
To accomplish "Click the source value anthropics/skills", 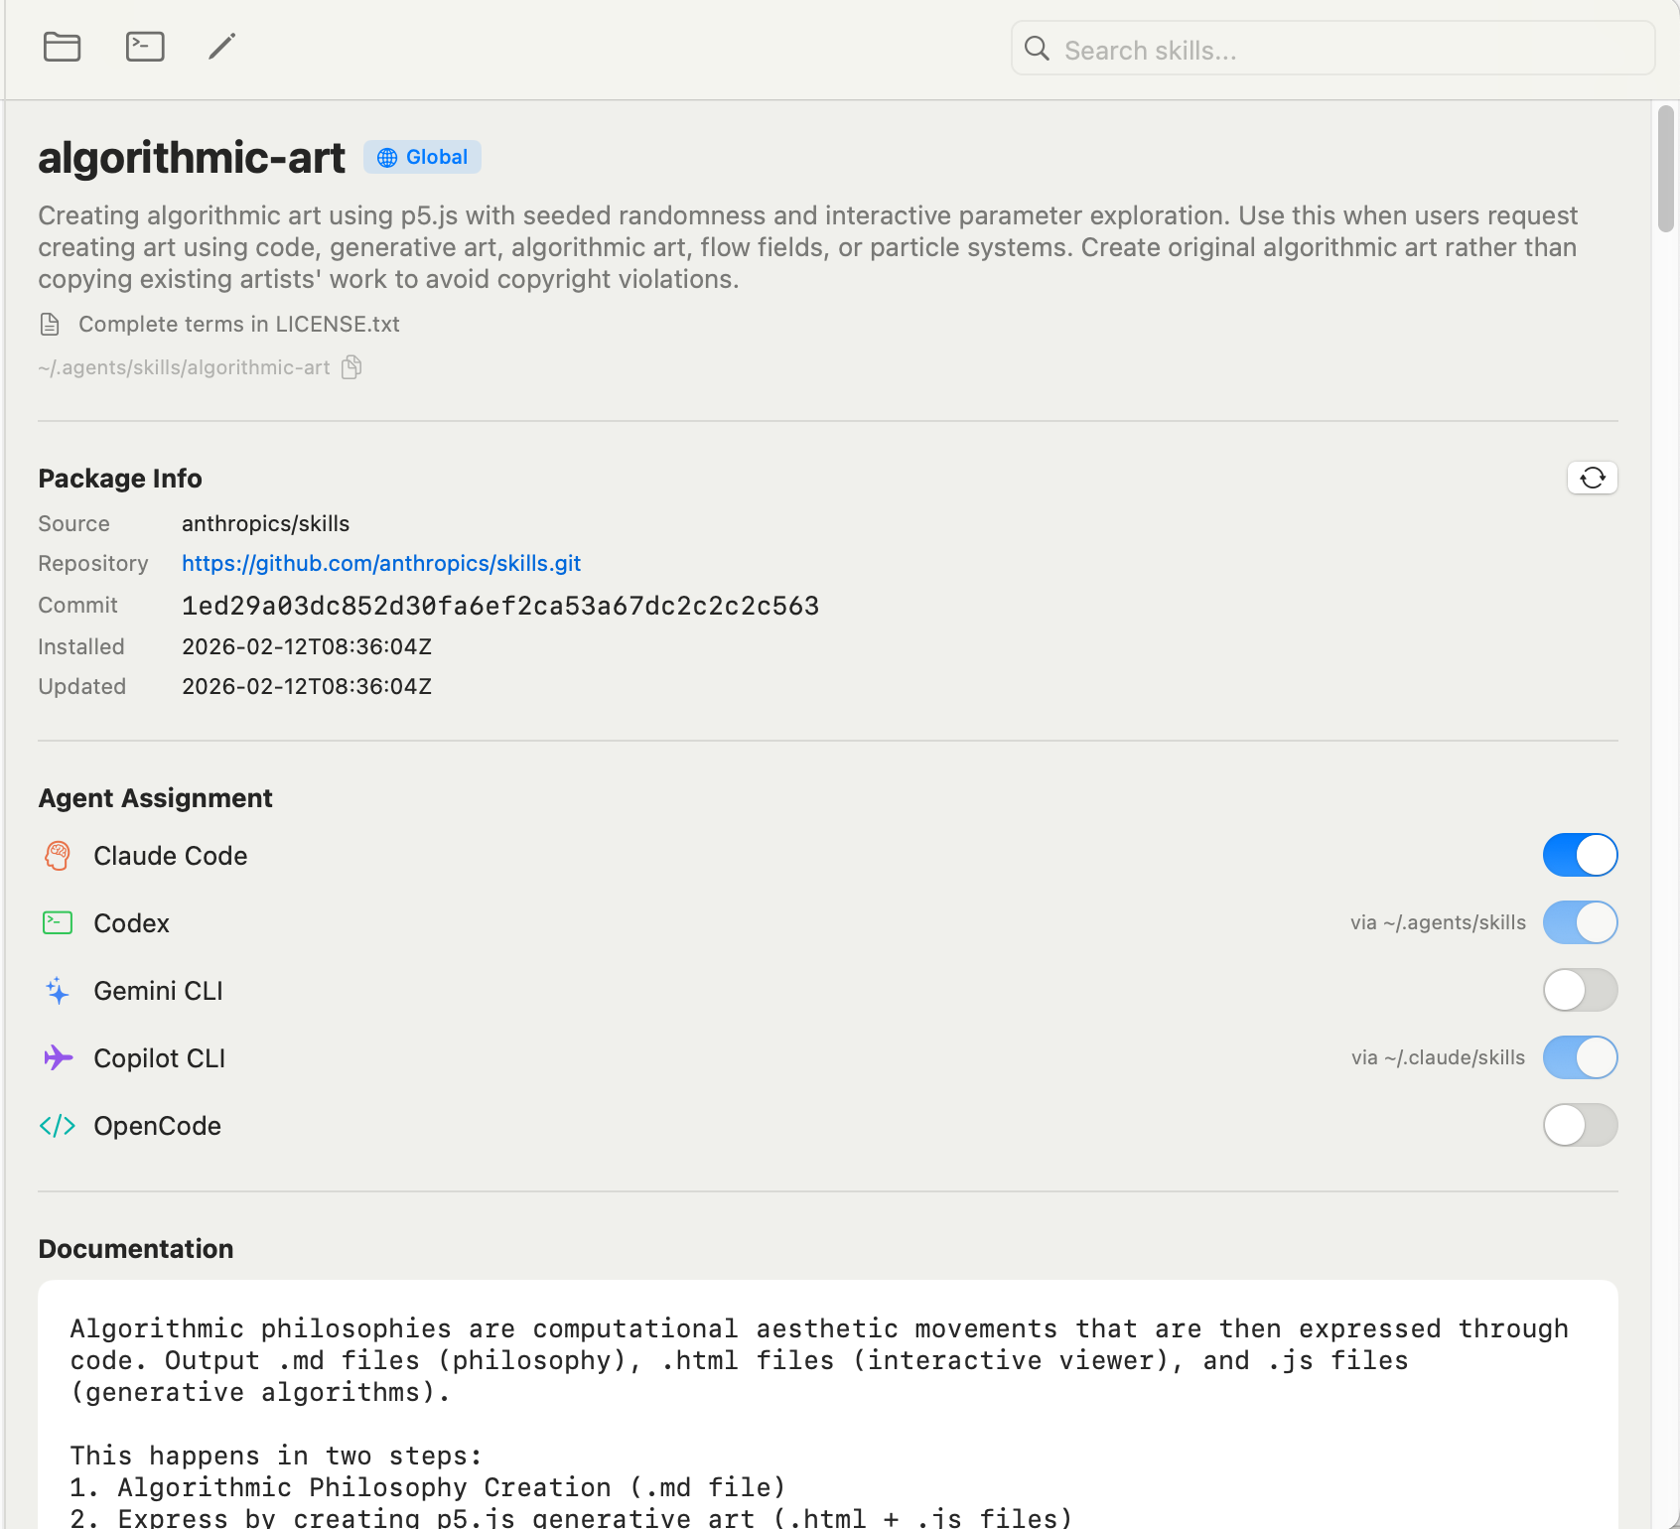I will click(266, 524).
